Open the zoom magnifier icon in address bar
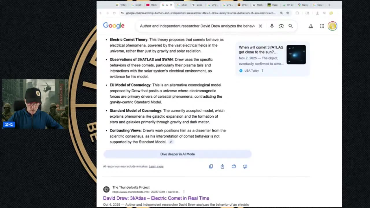Image resolution: width=370 pixels, height=208 pixels. [281, 13]
